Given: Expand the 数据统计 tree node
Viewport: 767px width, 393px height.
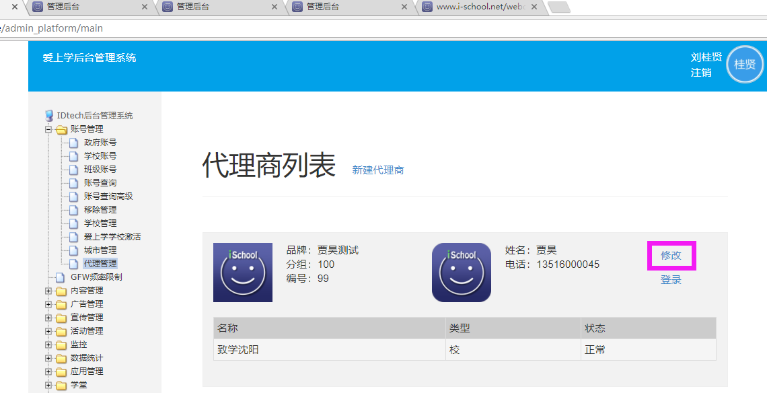Looking at the screenshot, I should coord(48,358).
